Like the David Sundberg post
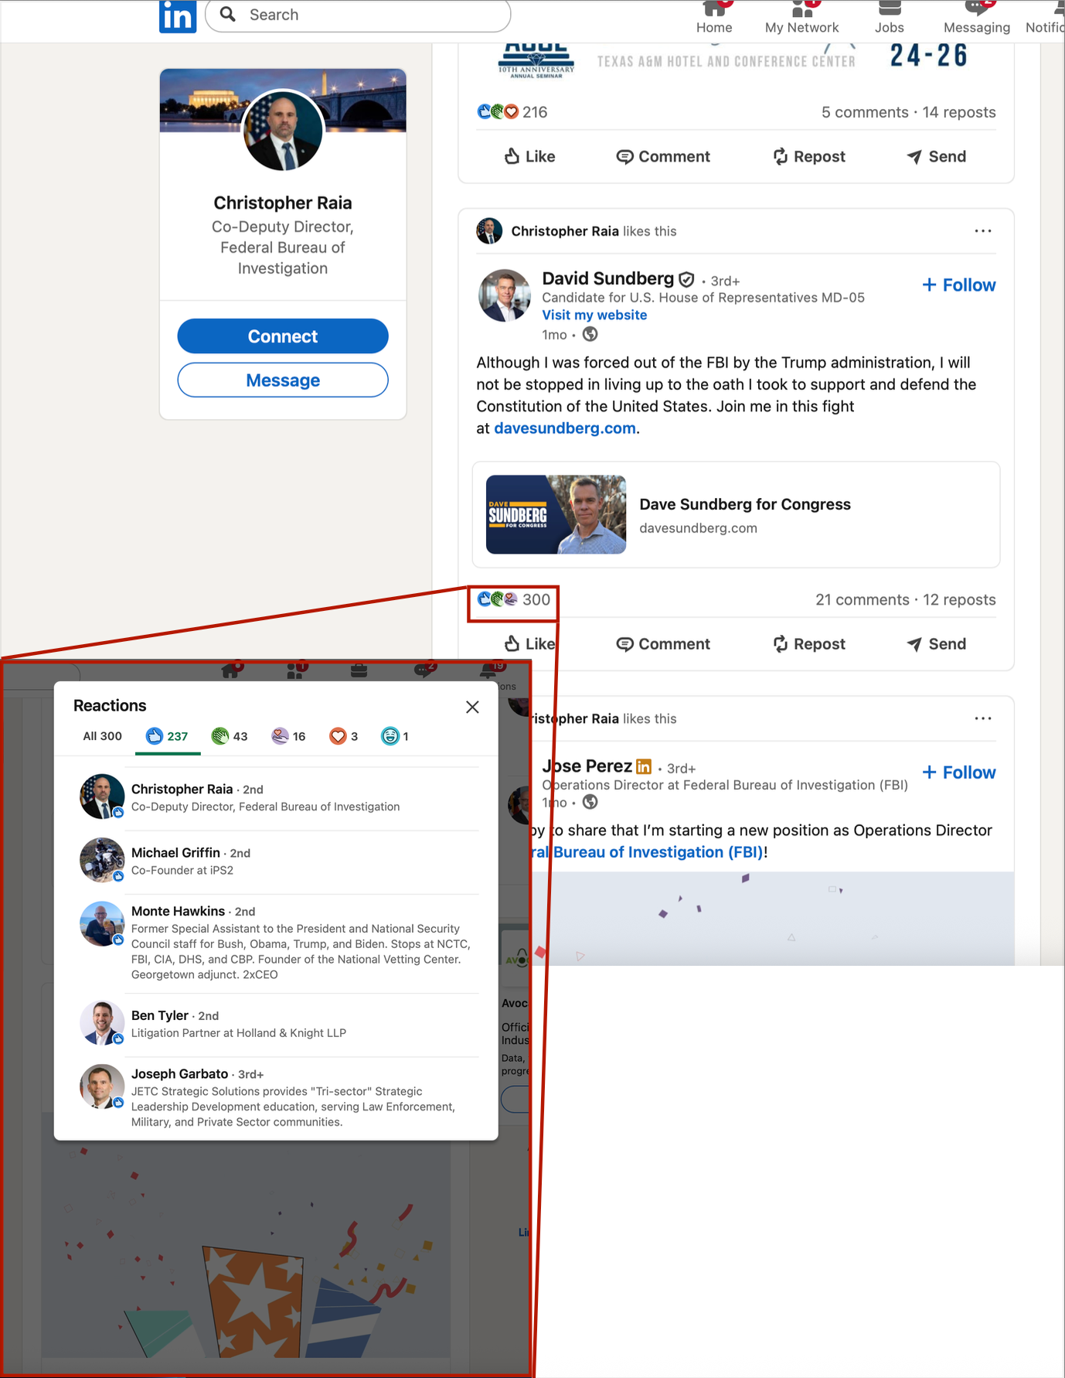 tap(529, 644)
